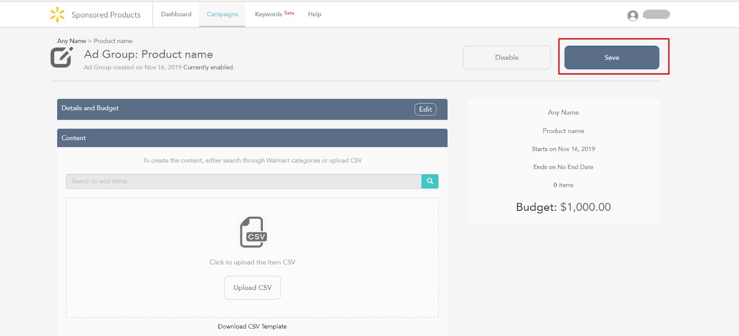The width and height of the screenshot is (739, 336).
Task: Open the Dashboard tab
Action: point(176,14)
